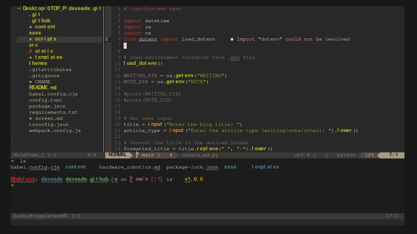Click line number 15 in the gutter

[x=118, y=94]
